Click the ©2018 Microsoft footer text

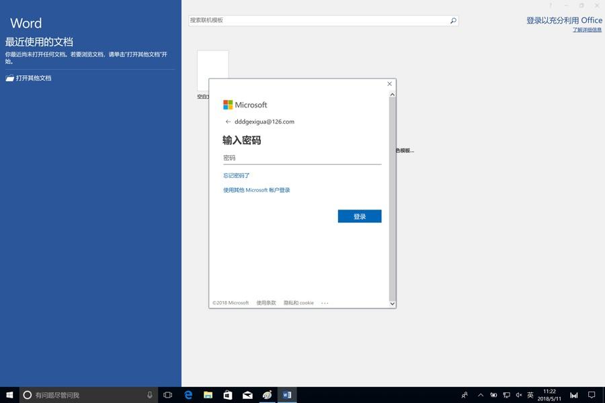pos(231,303)
